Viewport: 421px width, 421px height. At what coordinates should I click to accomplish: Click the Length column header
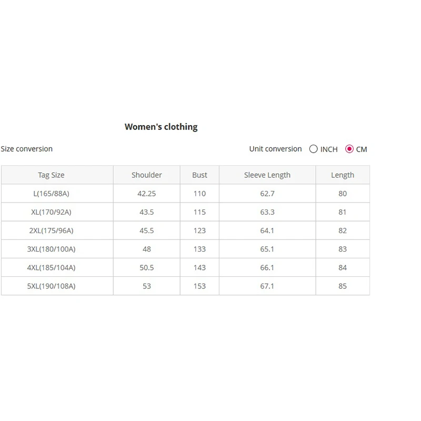coord(343,175)
